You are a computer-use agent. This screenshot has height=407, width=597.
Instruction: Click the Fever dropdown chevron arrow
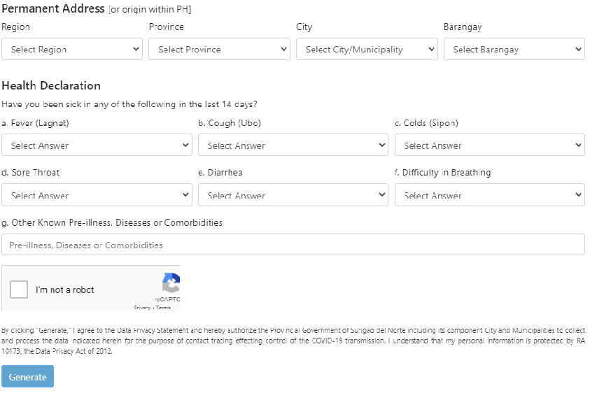185,145
